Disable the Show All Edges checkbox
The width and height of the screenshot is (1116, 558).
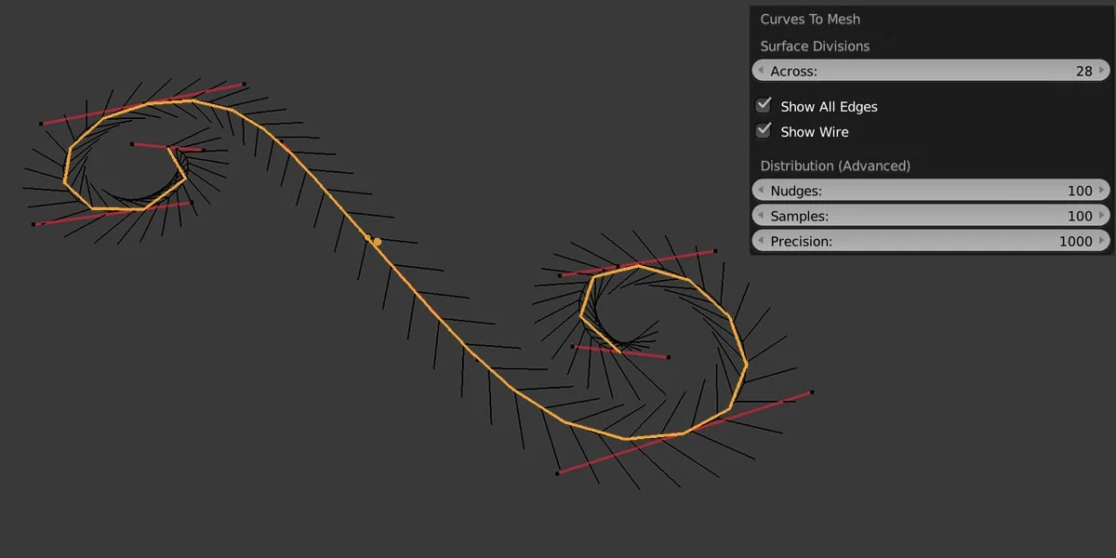763,105
